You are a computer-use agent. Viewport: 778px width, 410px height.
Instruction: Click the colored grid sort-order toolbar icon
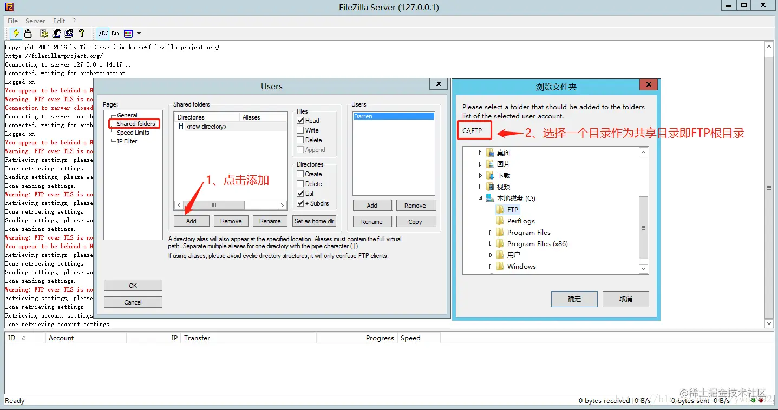tap(128, 34)
